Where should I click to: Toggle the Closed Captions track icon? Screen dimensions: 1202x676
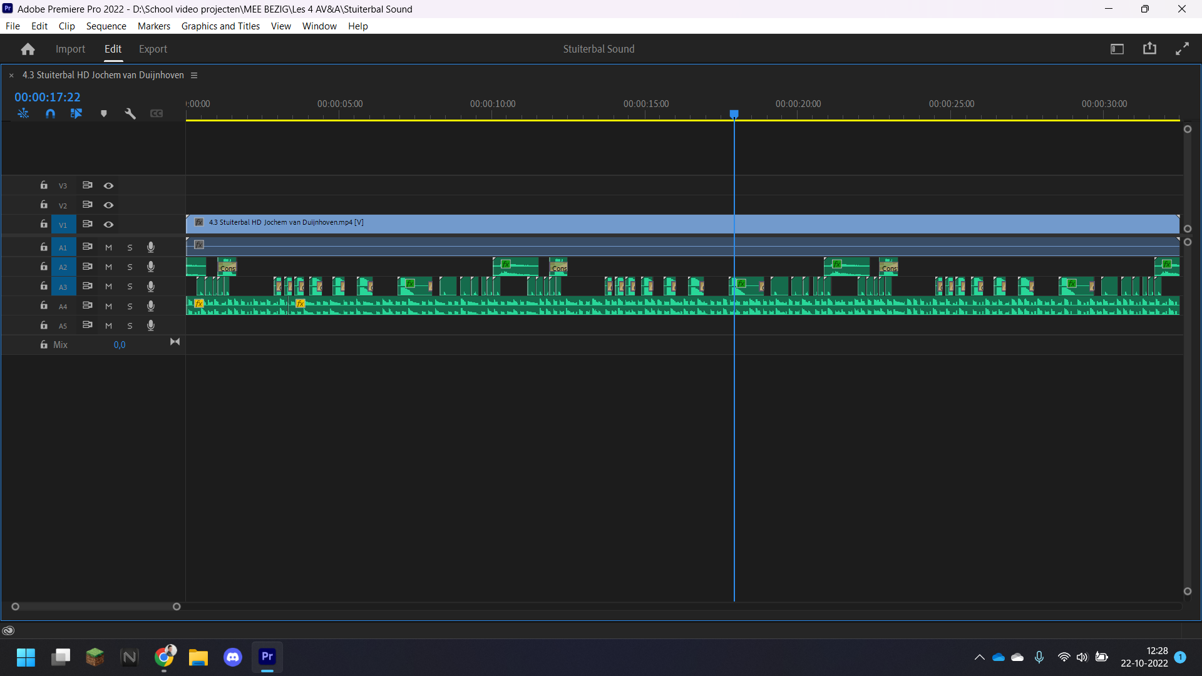pos(157,113)
